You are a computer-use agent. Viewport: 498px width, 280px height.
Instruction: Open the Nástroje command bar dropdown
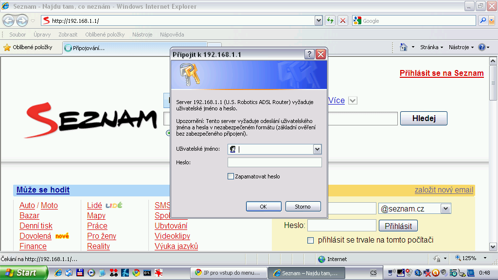(461, 47)
